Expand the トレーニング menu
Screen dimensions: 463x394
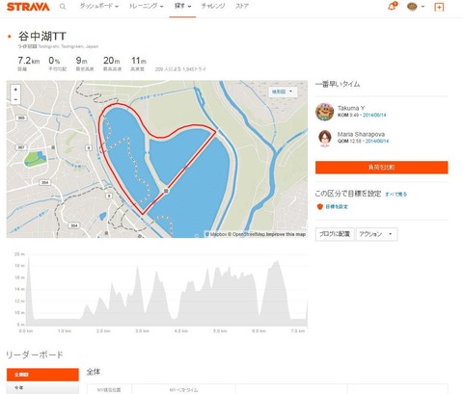pyautogui.click(x=146, y=6)
